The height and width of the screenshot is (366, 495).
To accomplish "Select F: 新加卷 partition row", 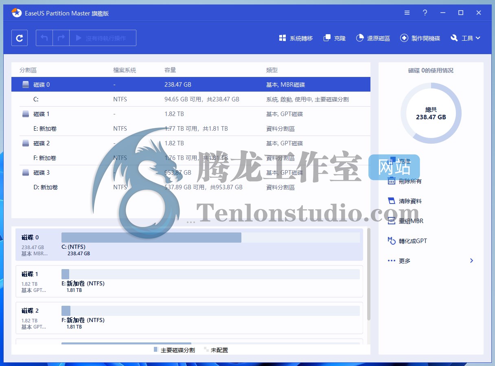I will [x=191, y=158].
